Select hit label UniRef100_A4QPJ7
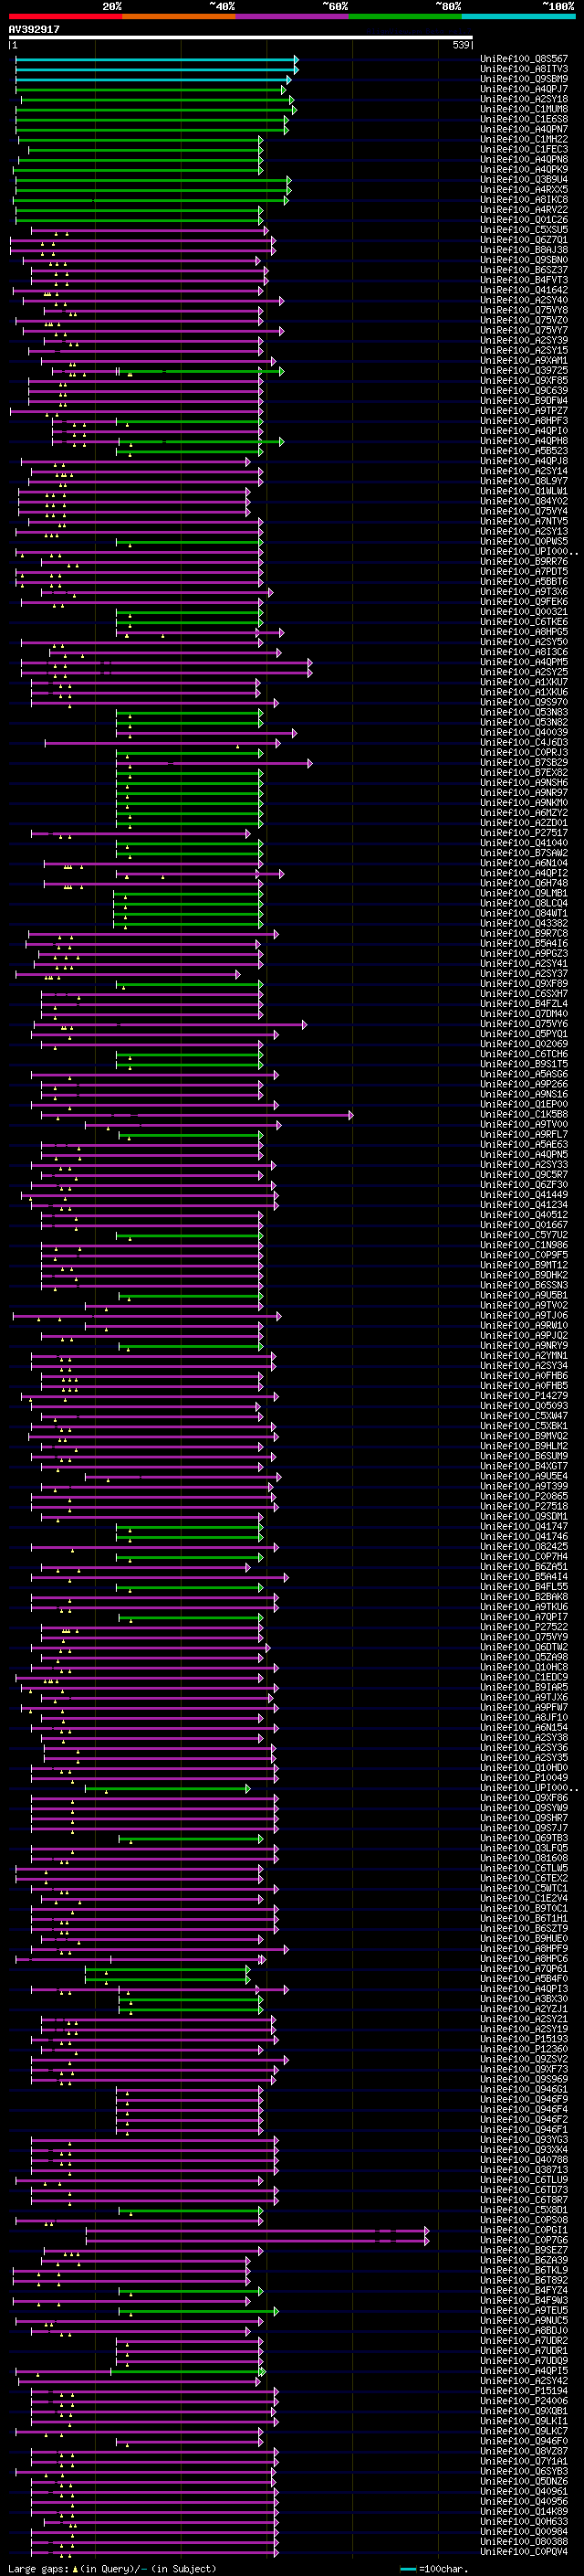The image size is (584, 2576). (x=524, y=89)
